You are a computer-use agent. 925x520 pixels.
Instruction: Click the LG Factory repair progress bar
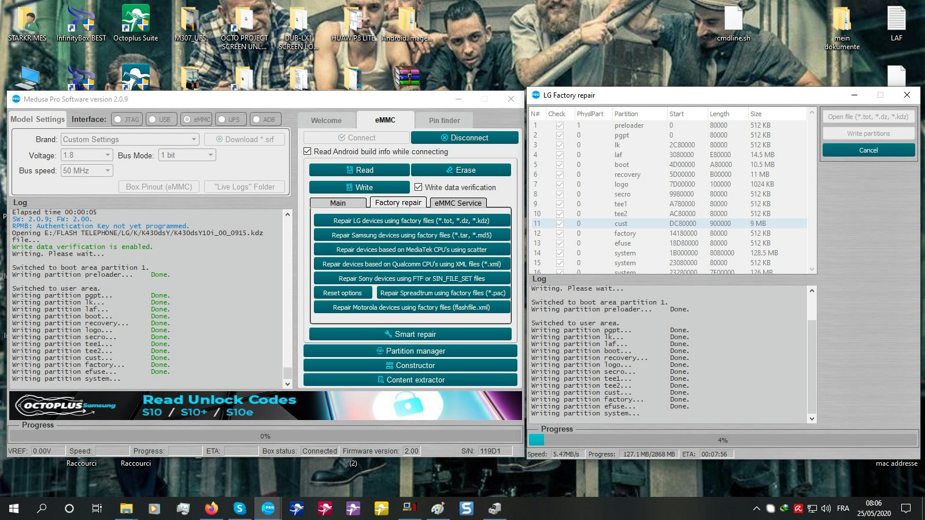click(x=723, y=440)
